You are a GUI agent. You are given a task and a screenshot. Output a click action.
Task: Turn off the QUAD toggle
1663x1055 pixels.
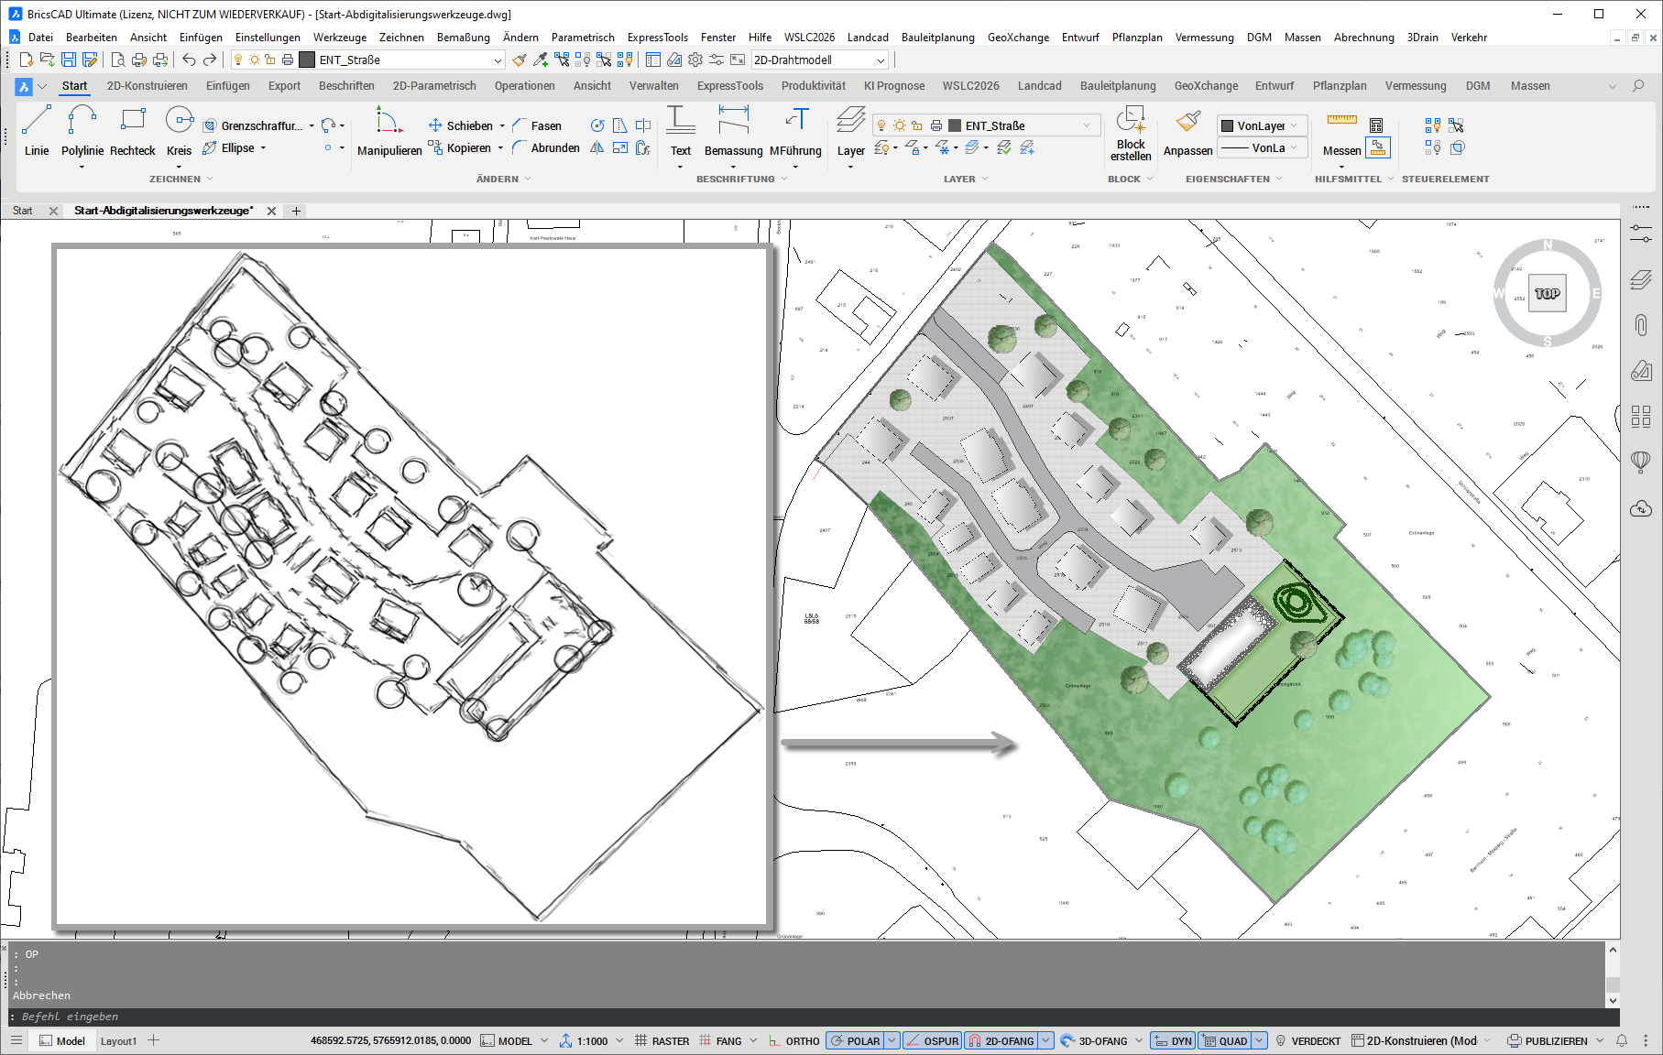click(1231, 1040)
